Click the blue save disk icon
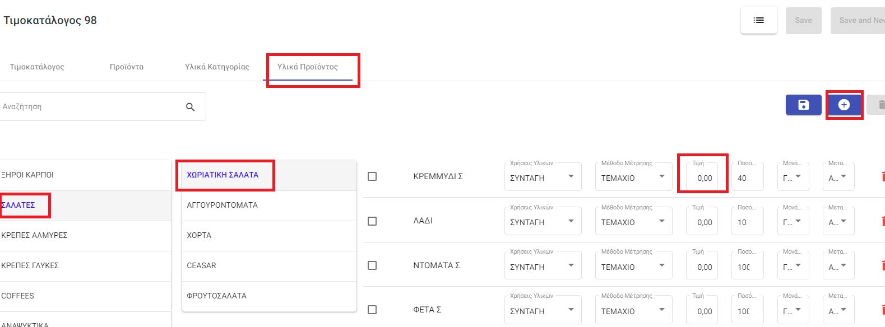The image size is (885, 327). [803, 105]
